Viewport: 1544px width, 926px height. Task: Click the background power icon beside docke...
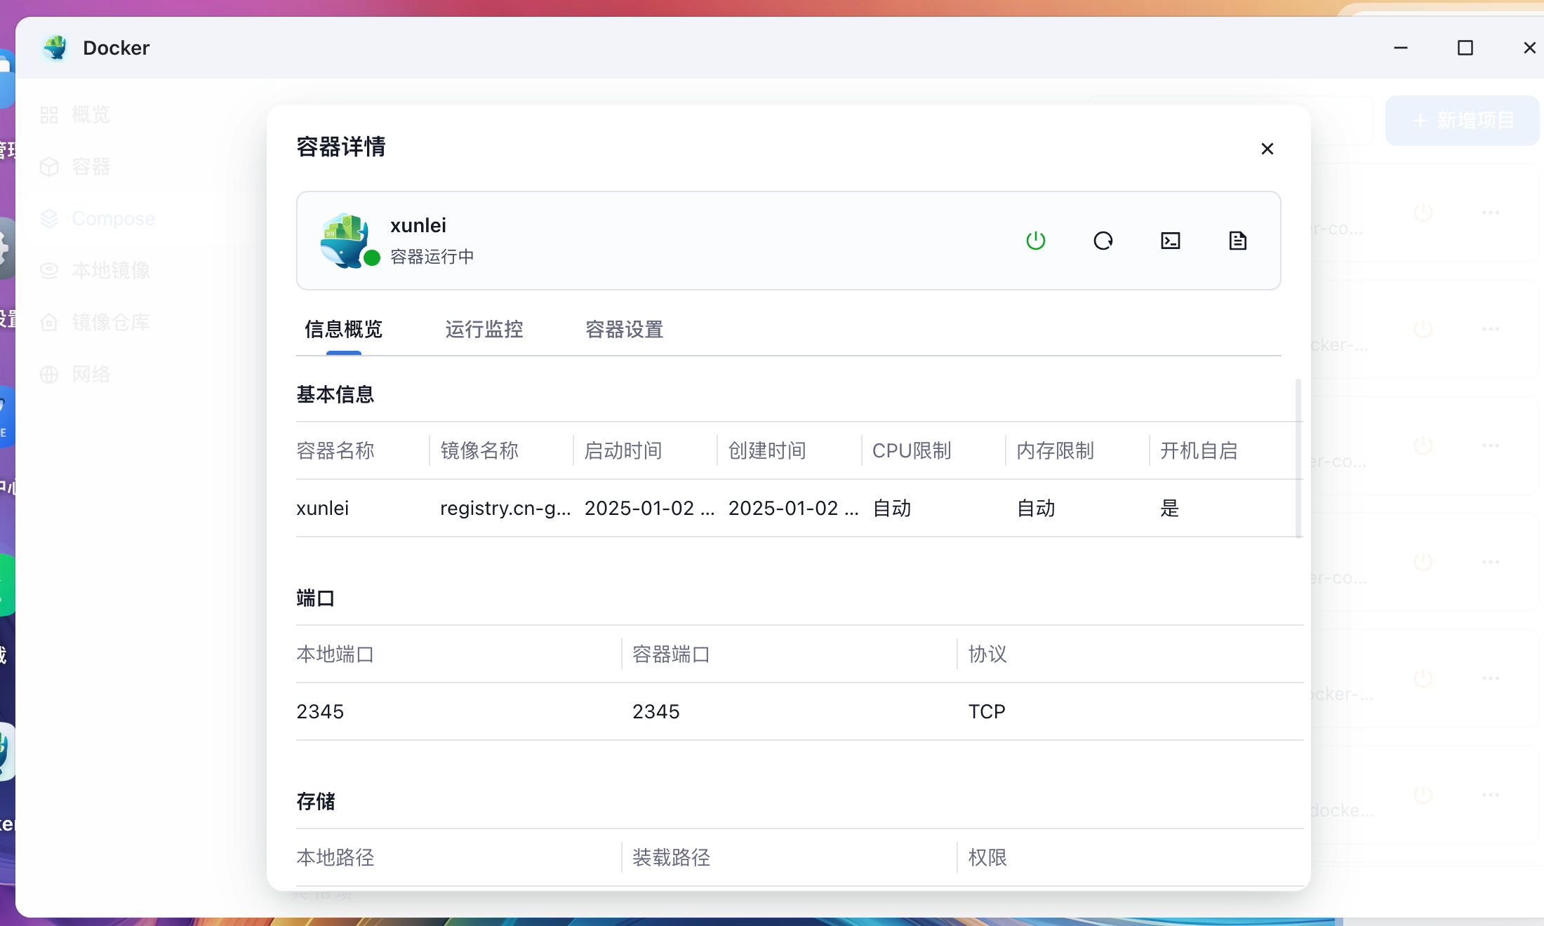tap(1423, 794)
